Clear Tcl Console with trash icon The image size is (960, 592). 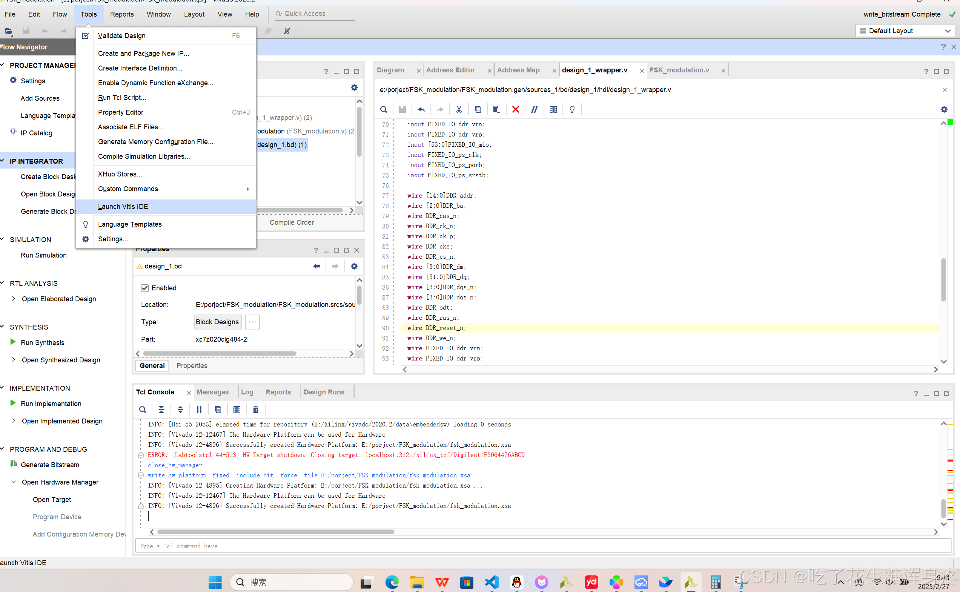coord(256,409)
